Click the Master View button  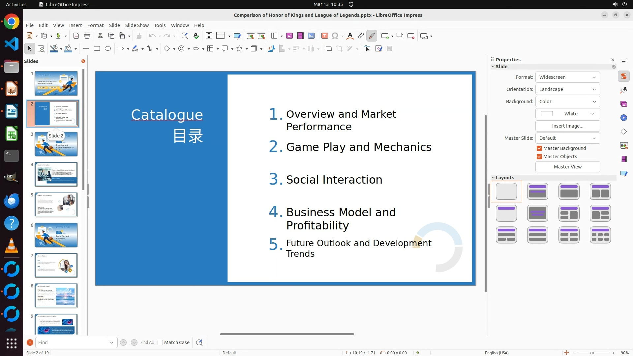(x=567, y=167)
